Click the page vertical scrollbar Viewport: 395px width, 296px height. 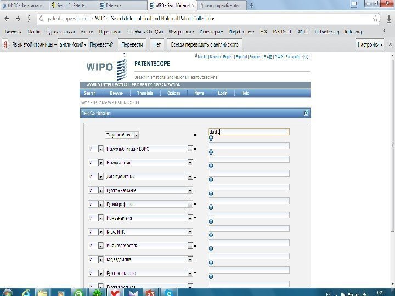[392, 145]
